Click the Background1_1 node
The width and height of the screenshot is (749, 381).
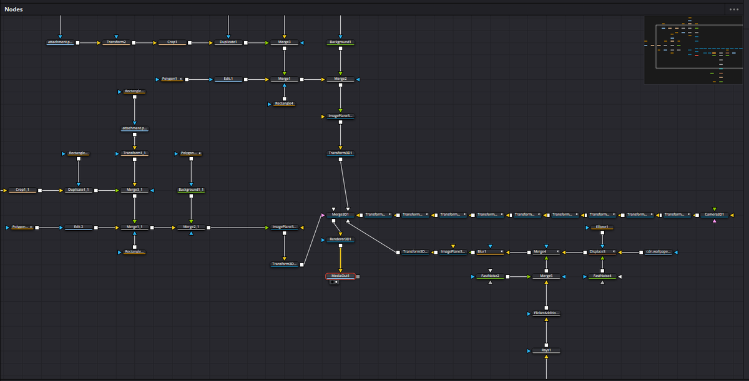pos(191,190)
